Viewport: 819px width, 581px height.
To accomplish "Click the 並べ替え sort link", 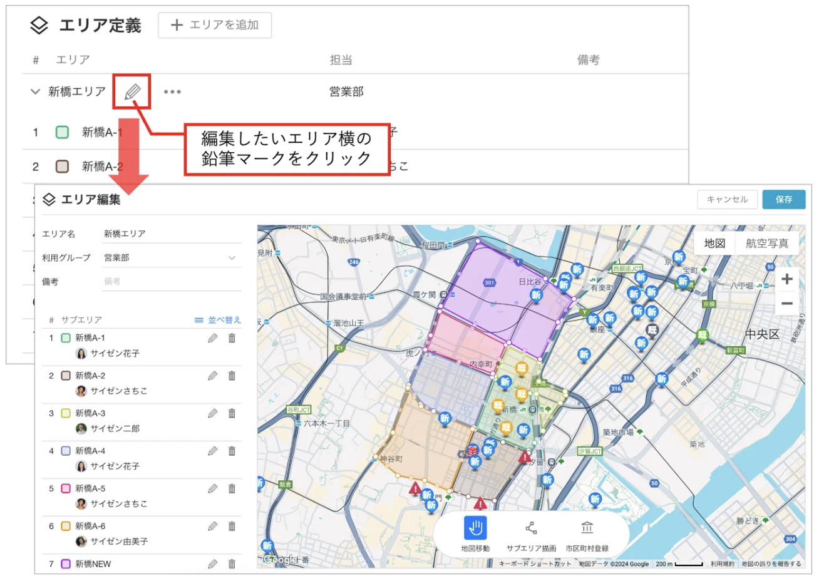I will coord(217,320).
